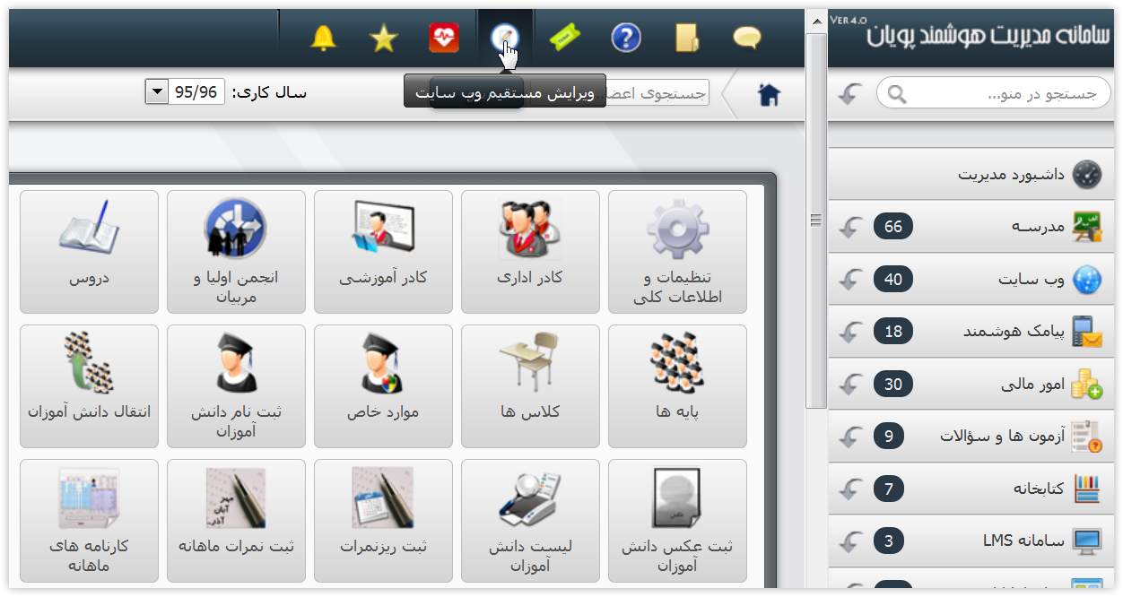Open the blue help question mark icon
1123x597 pixels.
point(626,38)
